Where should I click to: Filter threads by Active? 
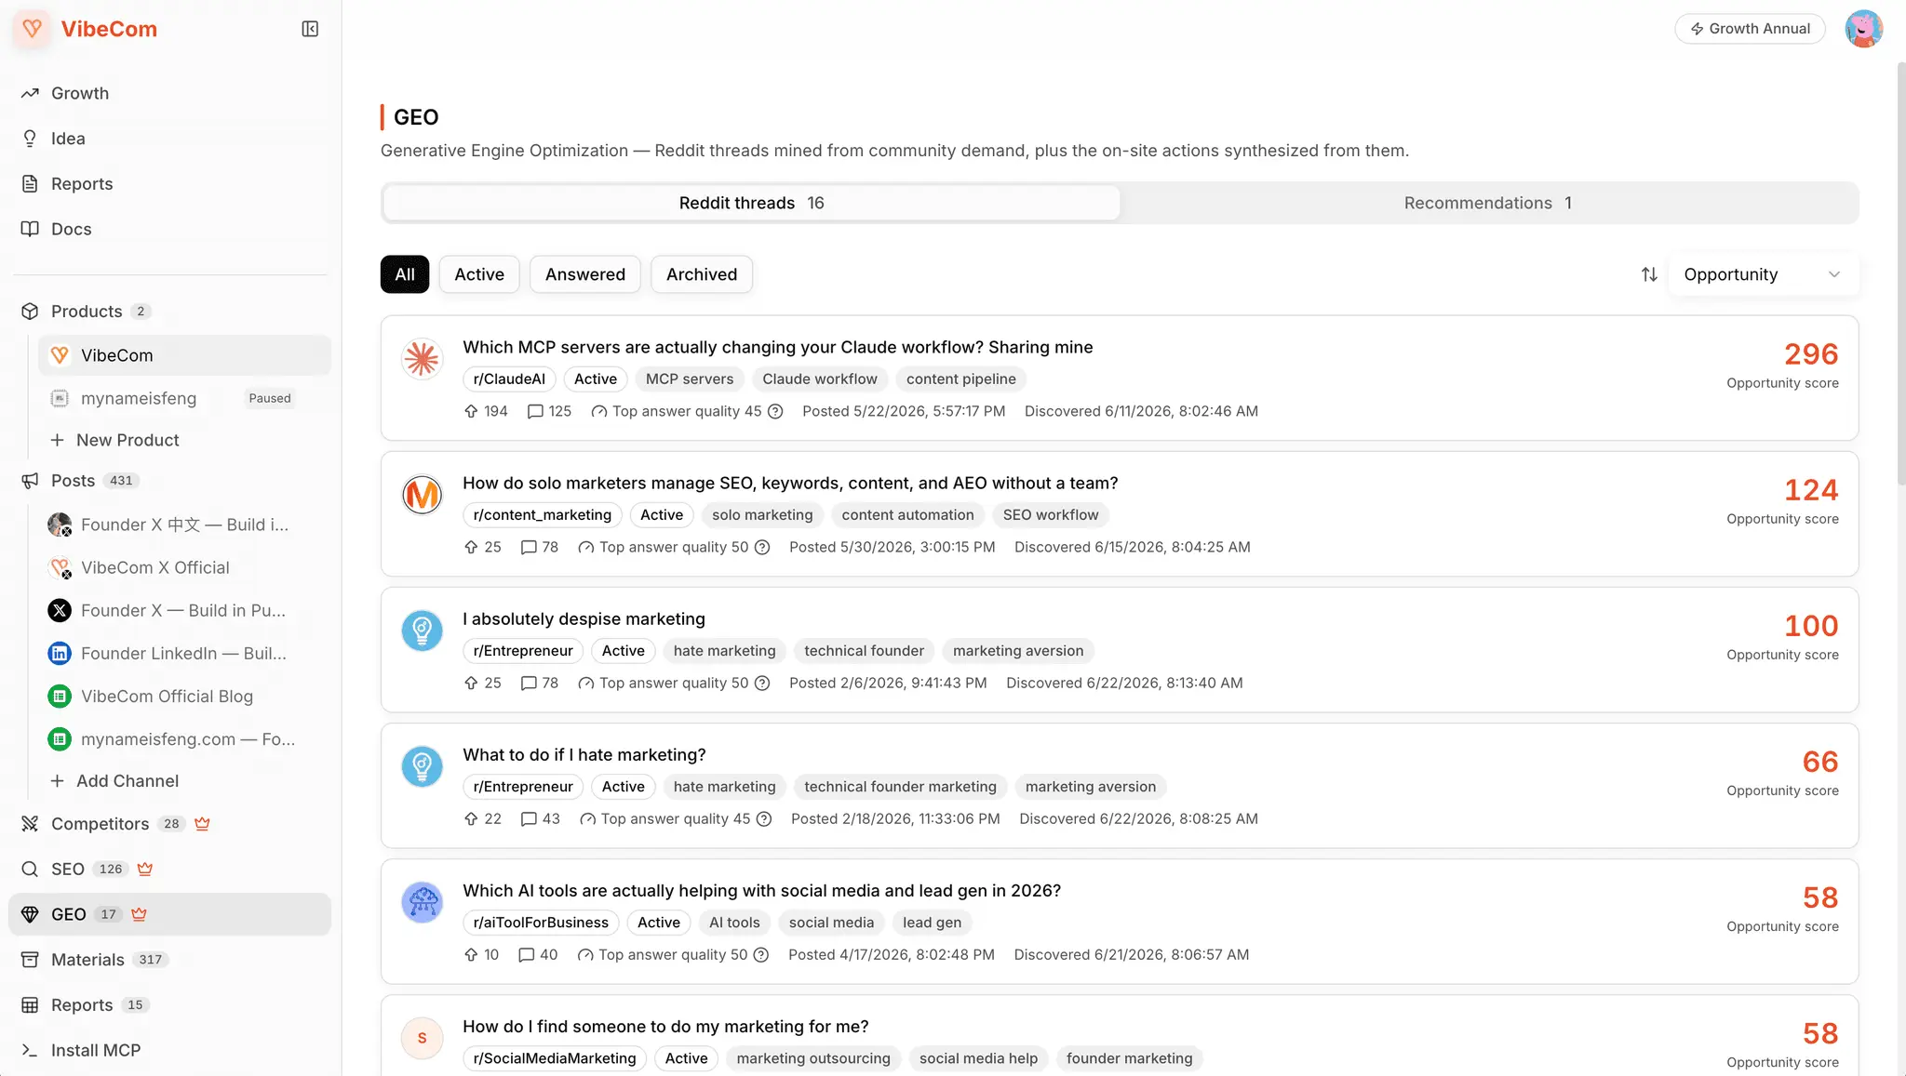point(479,274)
